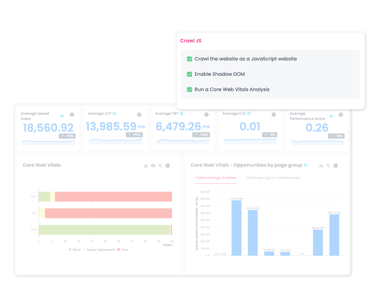The image size is (379, 304).
Task: Open chart type icon in Core Web Vitals panel
Action: click(146, 166)
